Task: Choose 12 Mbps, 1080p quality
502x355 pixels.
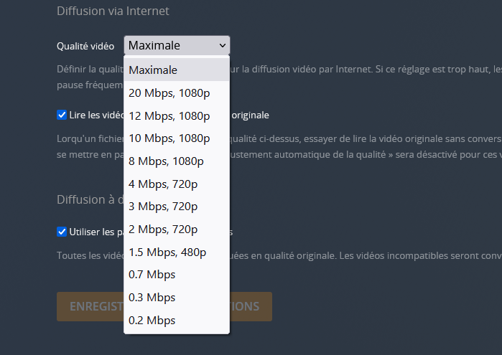Action: pyautogui.click(x=177, y=115)
